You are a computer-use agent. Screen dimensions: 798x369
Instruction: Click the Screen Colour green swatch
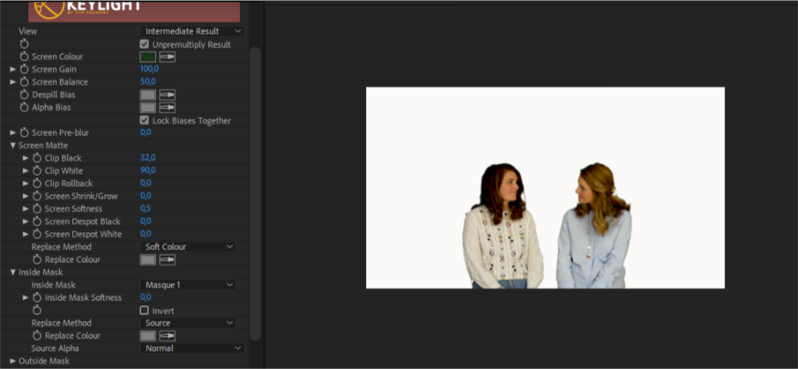[148, 57]
